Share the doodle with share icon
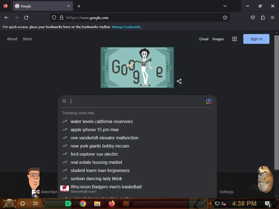Viewport: 279px width, 209px height. click(179, 81)
